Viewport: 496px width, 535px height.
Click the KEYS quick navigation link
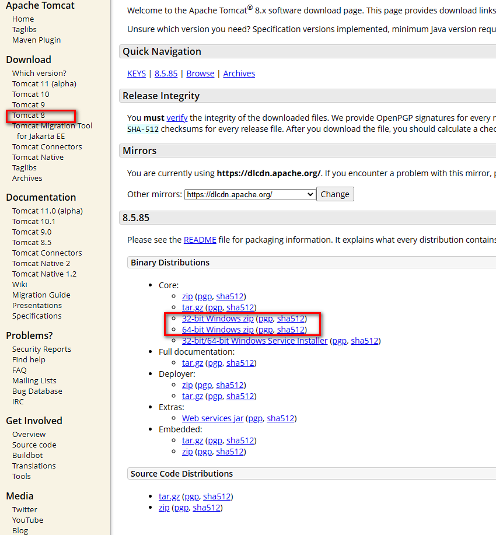[x=137, y=74]
